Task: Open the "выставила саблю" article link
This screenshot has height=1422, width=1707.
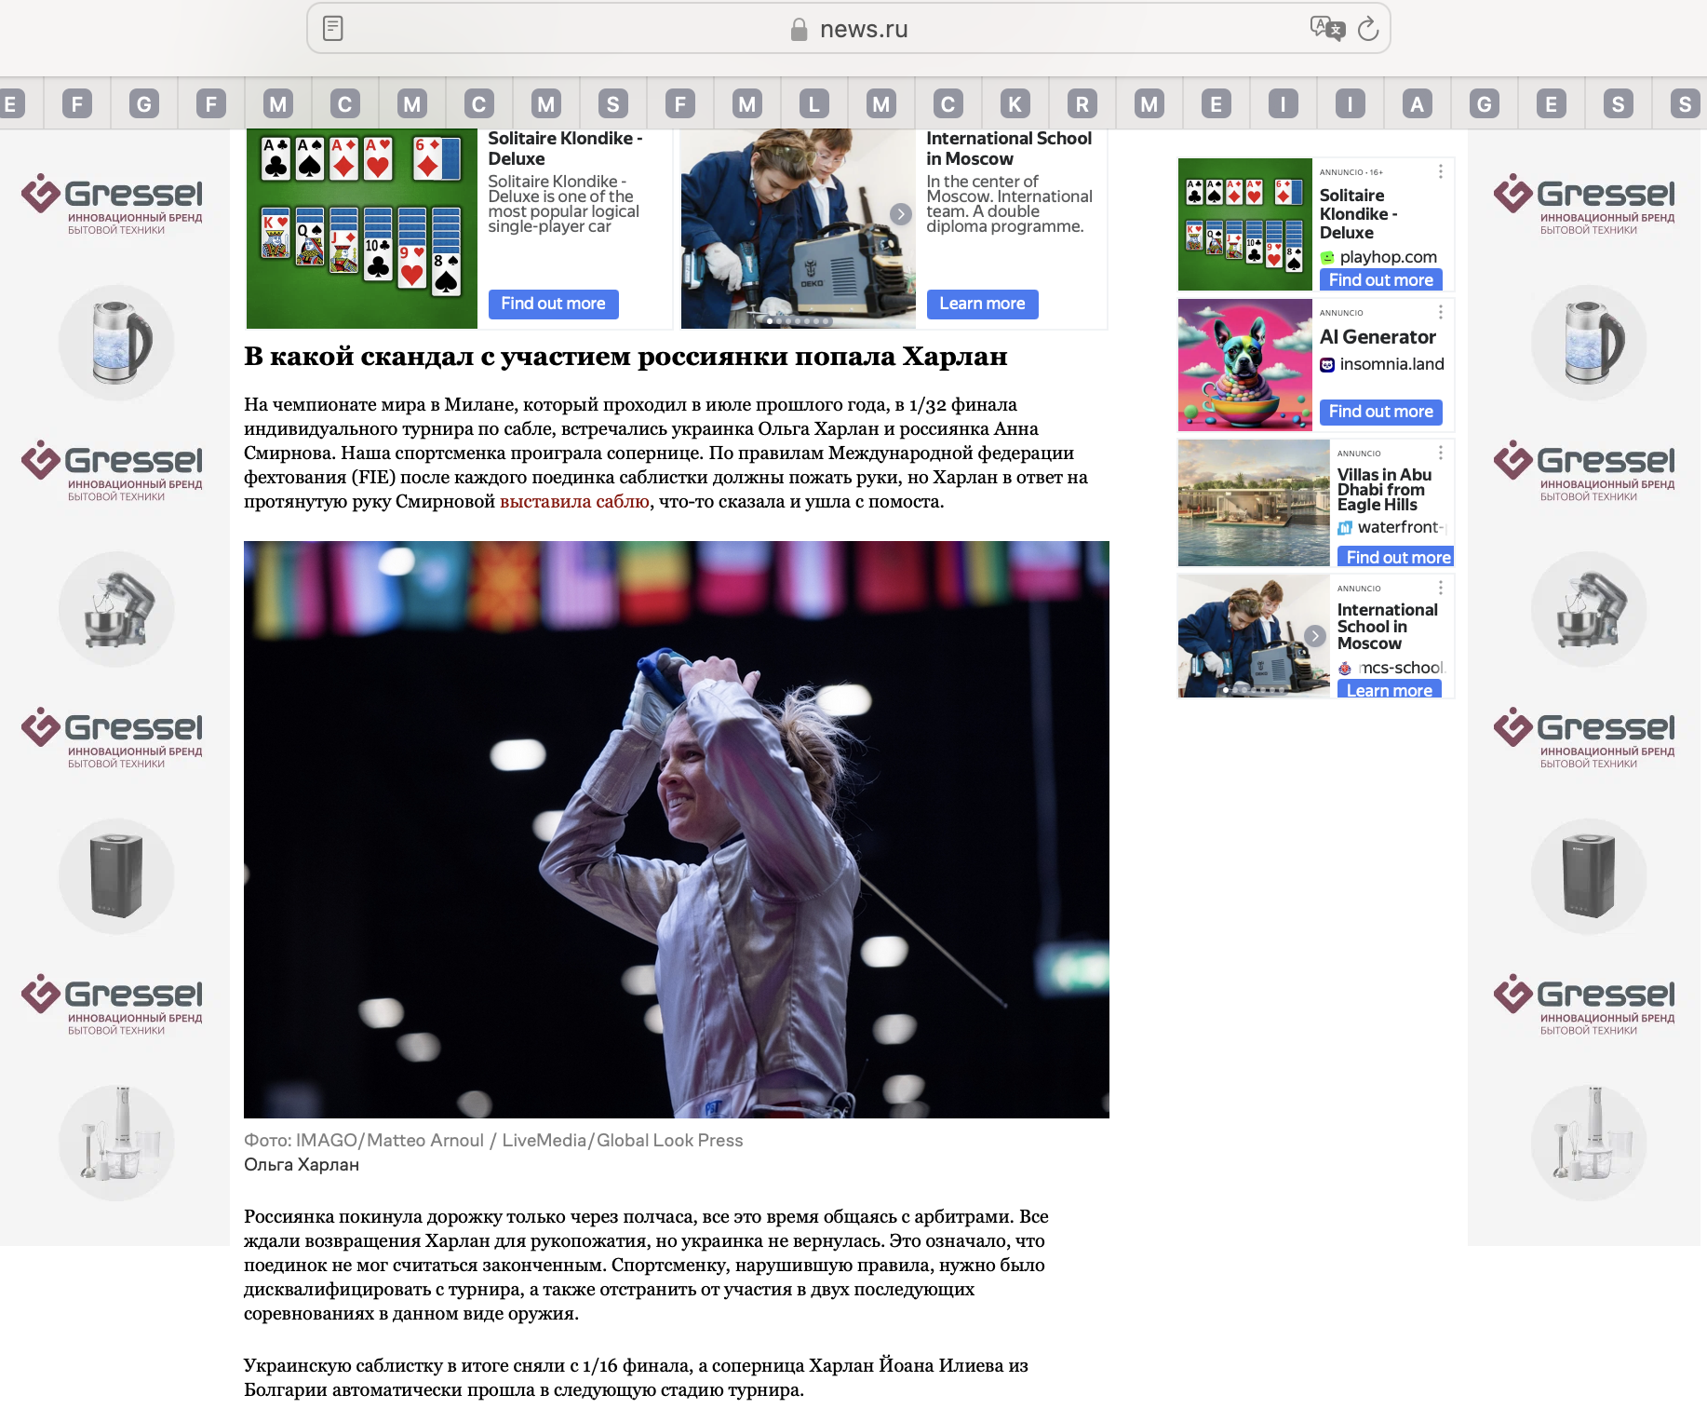Action: pyautogui.click(x=574, y=502)
